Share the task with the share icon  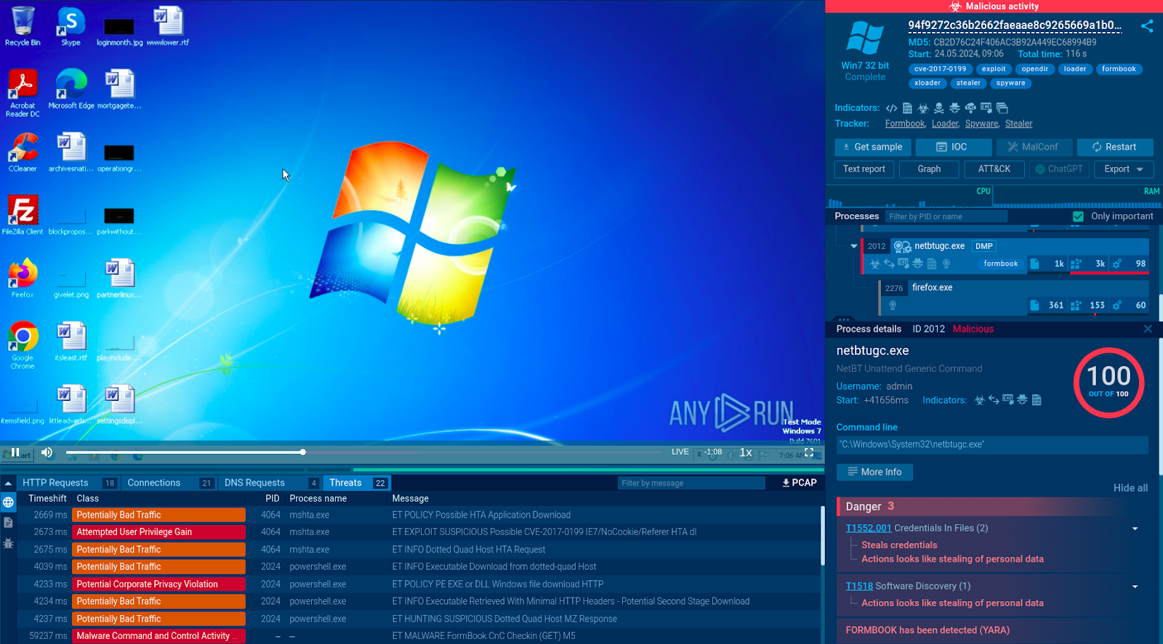(1147, 26)
